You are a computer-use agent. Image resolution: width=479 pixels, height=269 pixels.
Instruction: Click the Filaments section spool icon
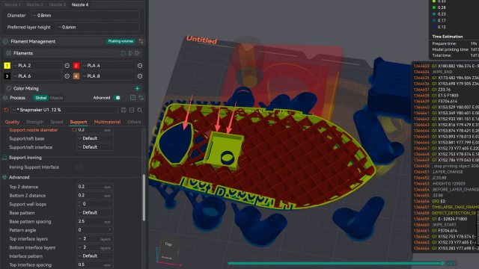point(8,53)
